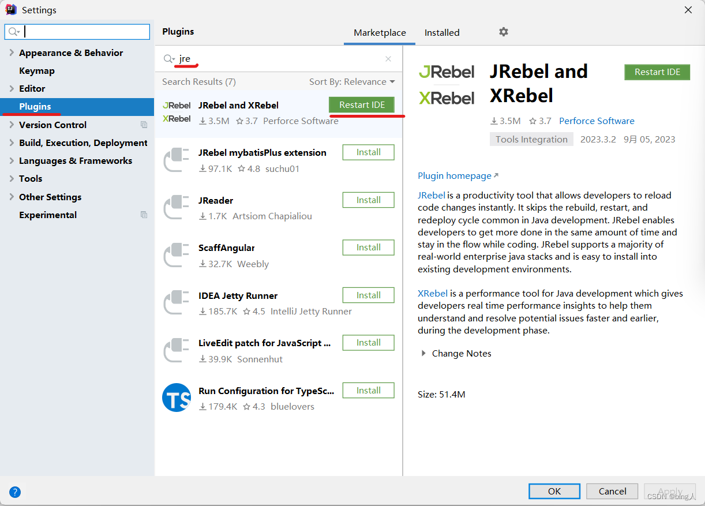Viewport: 705px width, 506px height.
Task: Switch to the Installed tab
Action: tap(442, 32)
